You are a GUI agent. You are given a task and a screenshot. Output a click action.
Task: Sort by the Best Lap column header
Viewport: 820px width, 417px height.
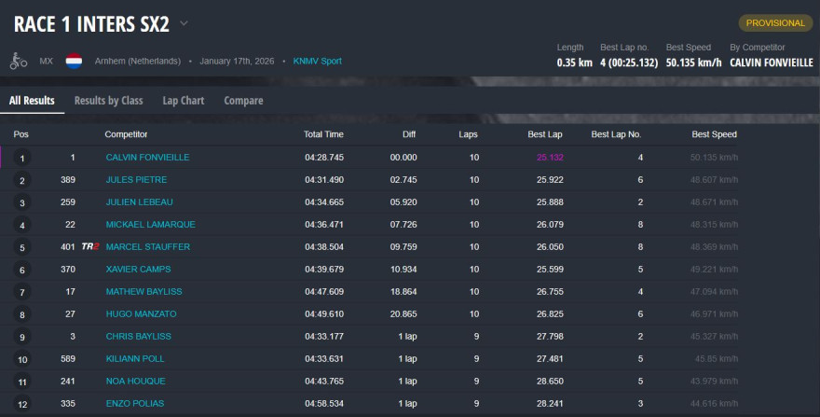coord(544,134)
